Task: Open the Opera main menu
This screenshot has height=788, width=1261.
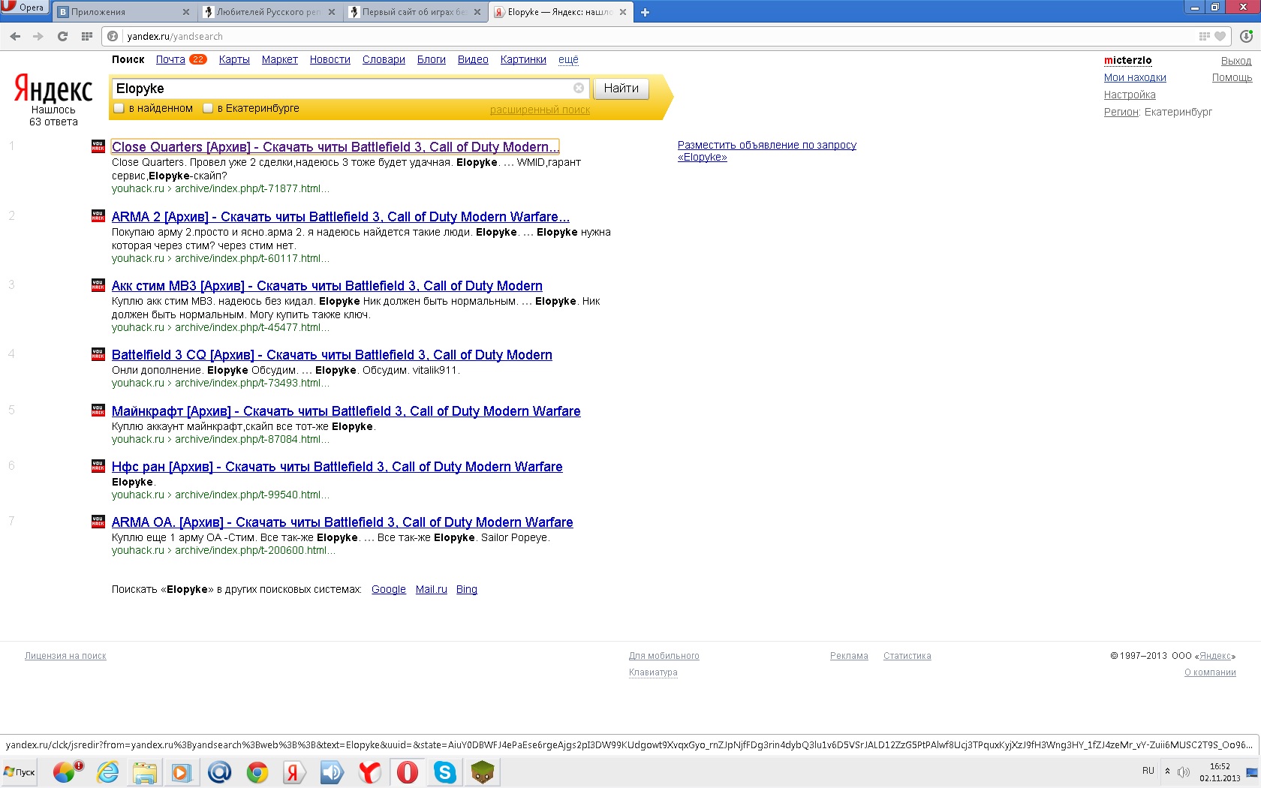Action: coord(24,8)
